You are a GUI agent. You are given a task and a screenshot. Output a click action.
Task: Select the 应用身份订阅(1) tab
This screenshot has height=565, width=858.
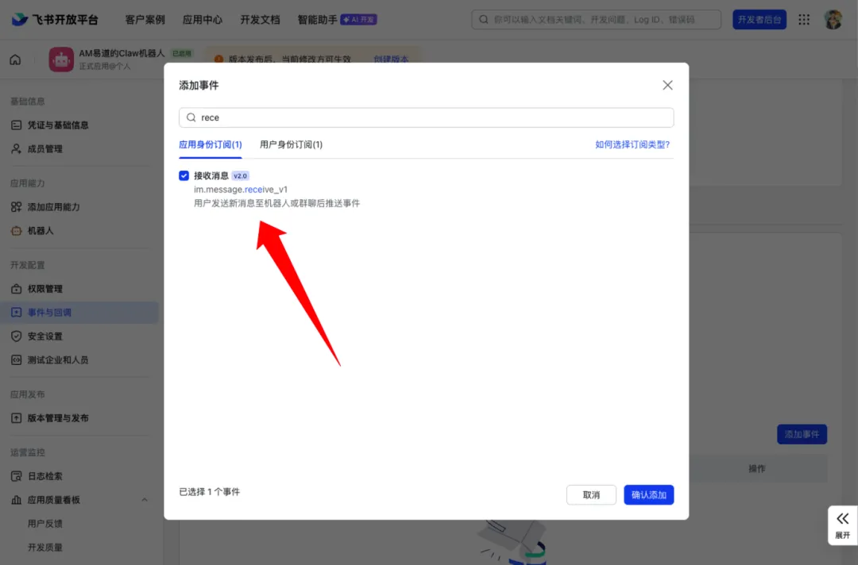[x=211, y=144]
